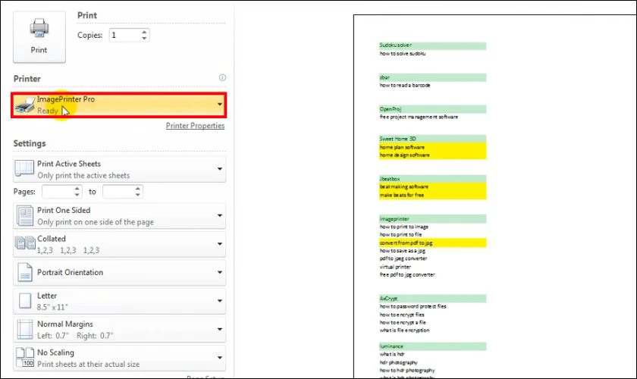Click 'virtual printer' preview line
The image size is (637, 379).
pyautogui.click(x=395, y=267)
